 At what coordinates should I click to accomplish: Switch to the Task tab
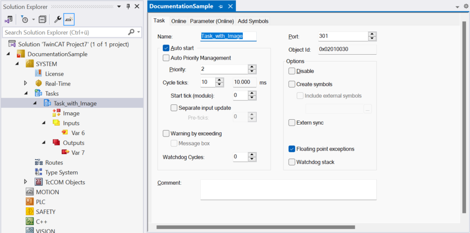pos(159,21)
